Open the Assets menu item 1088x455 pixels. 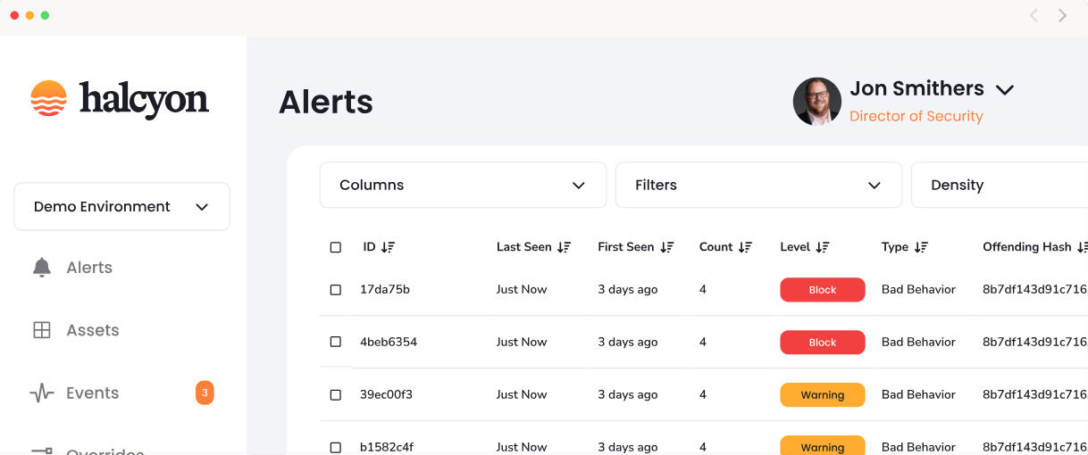coord(92,330)
